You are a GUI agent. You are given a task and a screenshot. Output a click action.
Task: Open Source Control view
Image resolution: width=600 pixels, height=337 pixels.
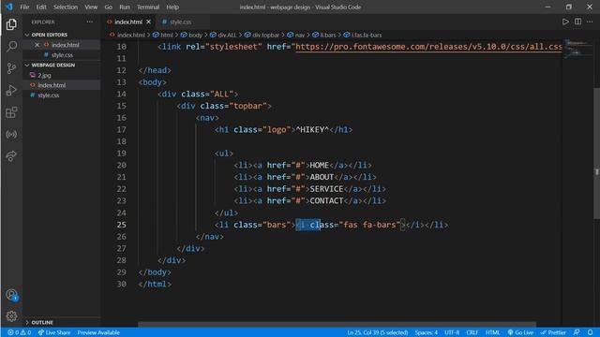tap(11, 68)
